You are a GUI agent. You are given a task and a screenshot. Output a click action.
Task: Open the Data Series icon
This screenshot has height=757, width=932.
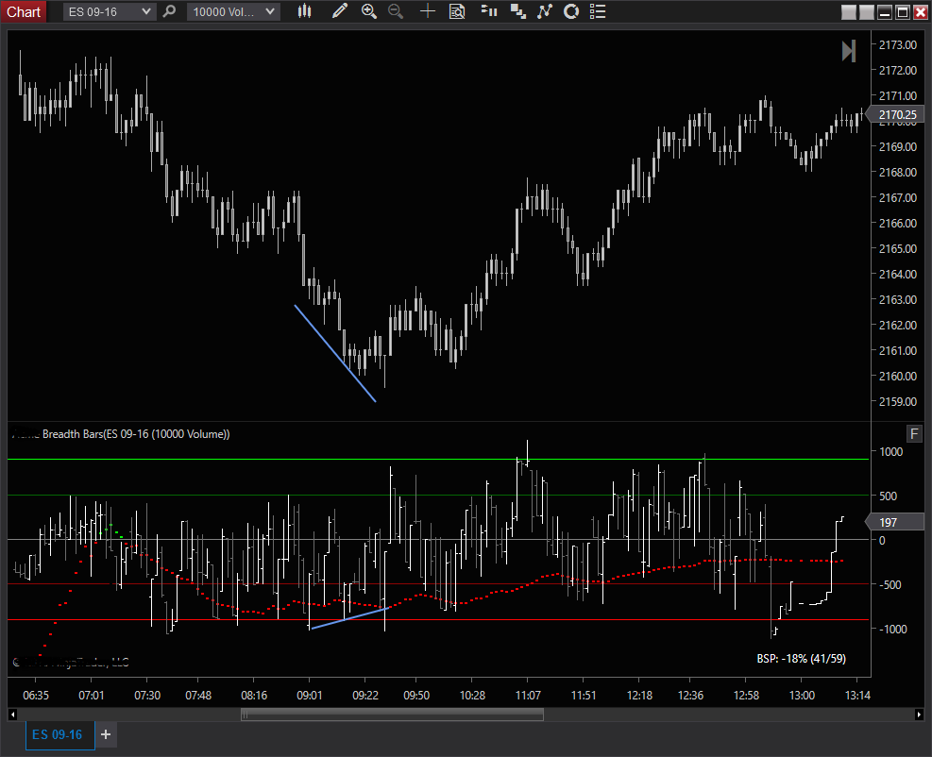pos(488,12)
